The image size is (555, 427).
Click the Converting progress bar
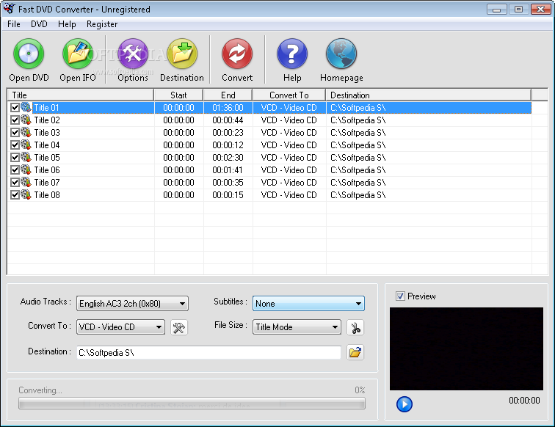(x=192, y=404)
